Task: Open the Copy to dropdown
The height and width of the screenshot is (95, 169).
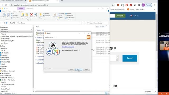Action: [x=27, y=16]
